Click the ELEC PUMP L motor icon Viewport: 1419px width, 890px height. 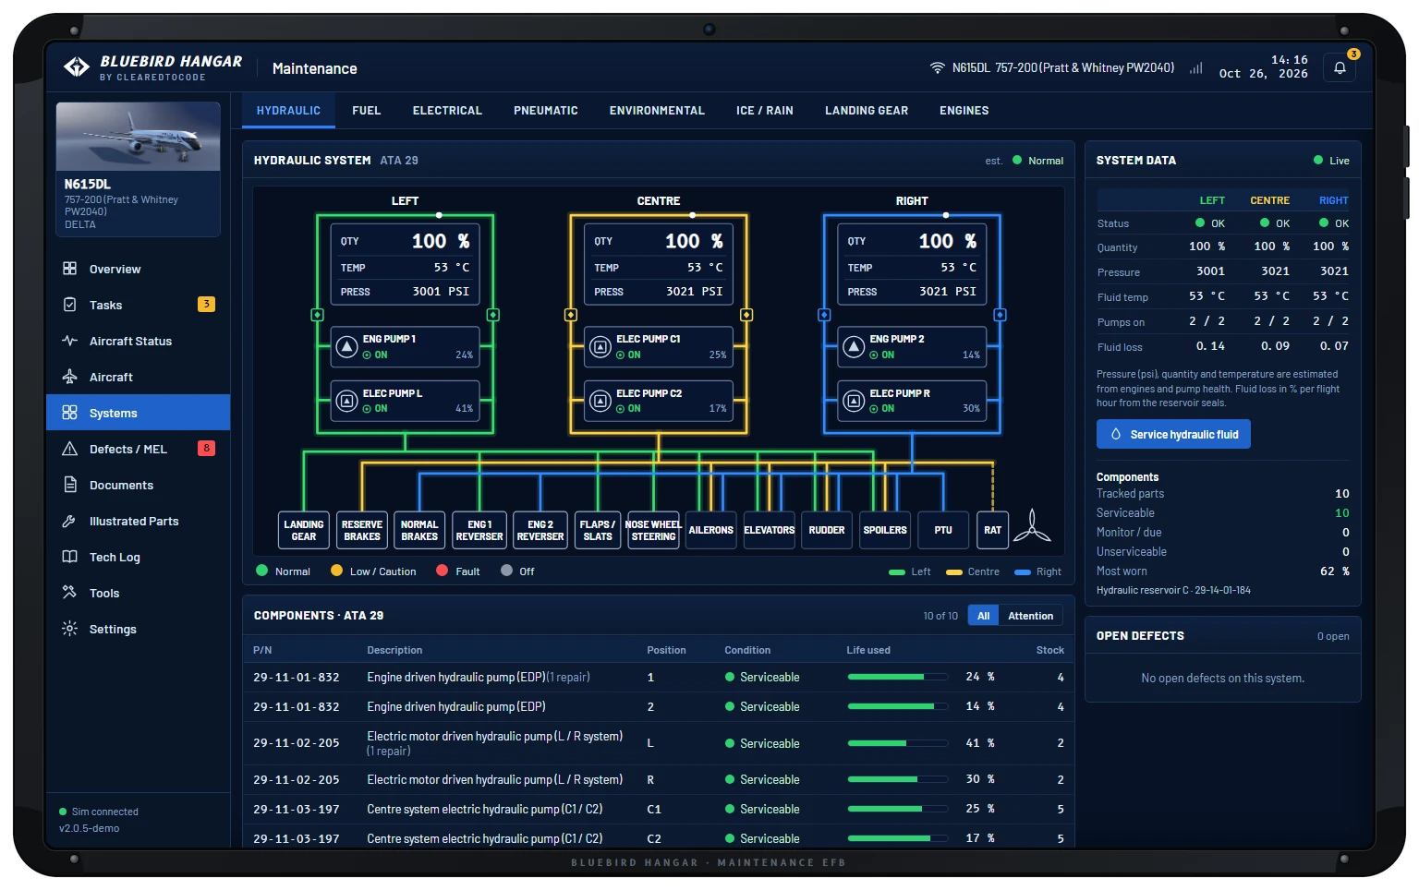[x=346, y=401]
